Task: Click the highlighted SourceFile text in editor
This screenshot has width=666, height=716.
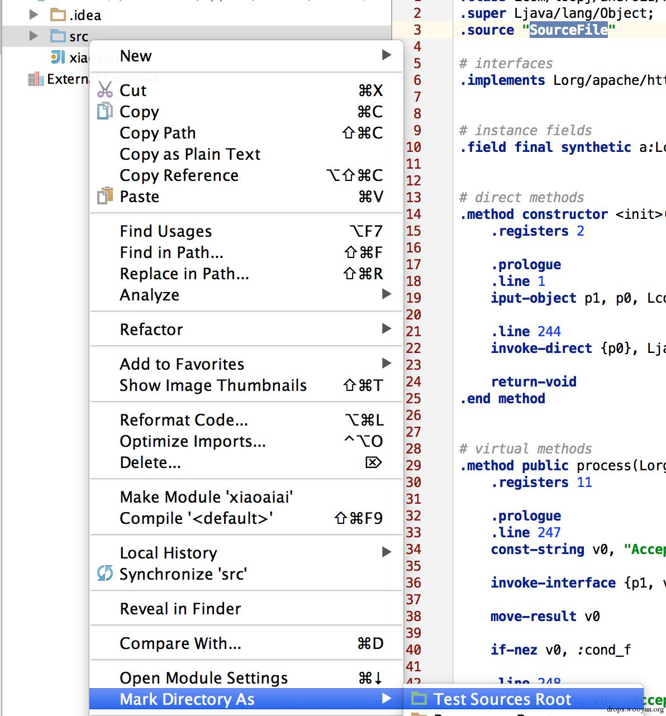Action: tap(568, 30)
